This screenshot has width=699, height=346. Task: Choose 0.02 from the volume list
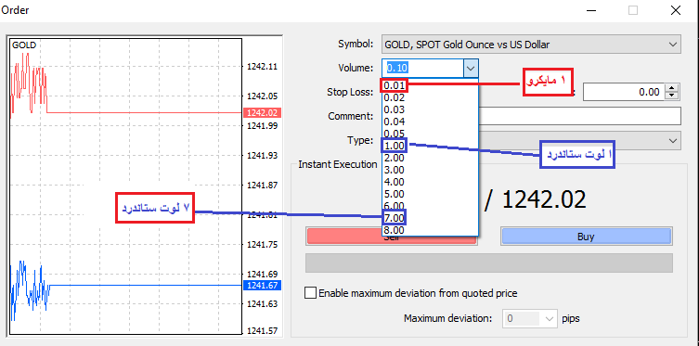[395, 97]
